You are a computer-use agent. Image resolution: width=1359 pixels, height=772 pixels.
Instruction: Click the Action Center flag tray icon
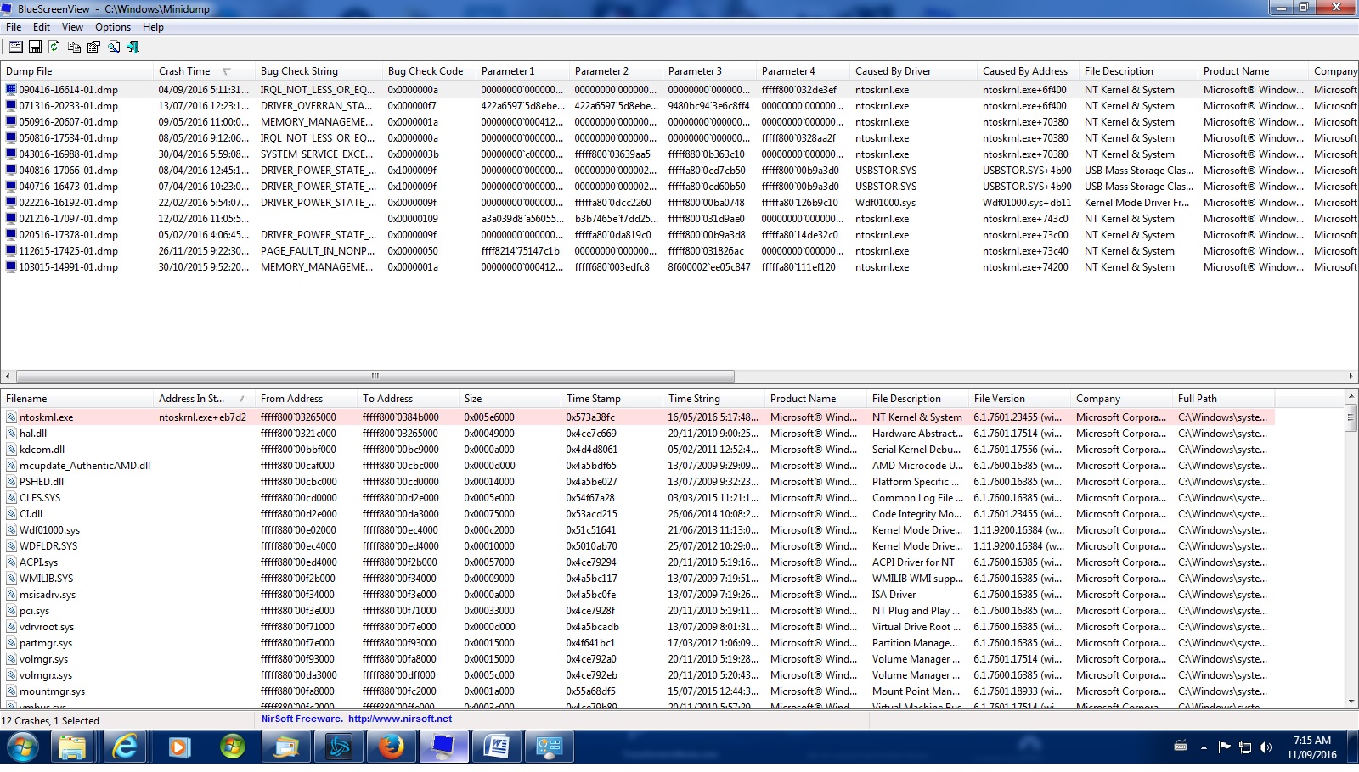(1224, 747)
